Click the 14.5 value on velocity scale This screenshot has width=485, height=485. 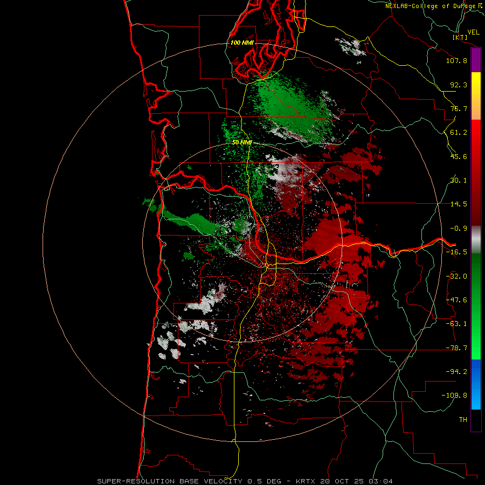pos(459,204)
